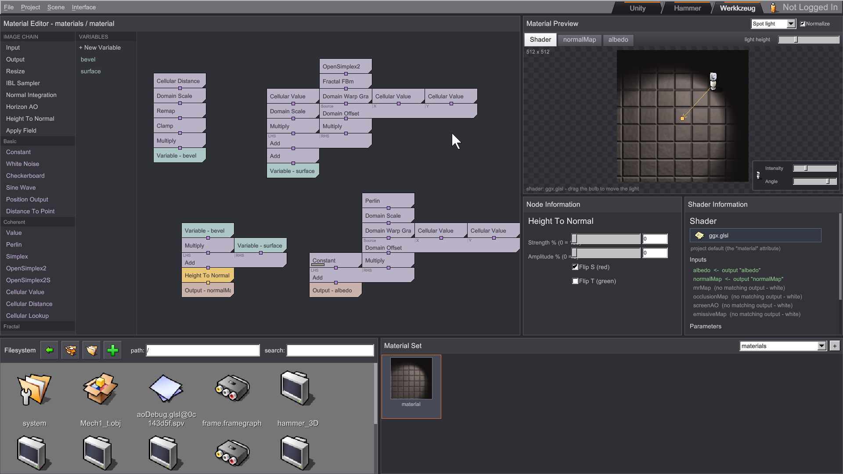The image size is (843, 474).
Task: Select the Output - normalMap node
Action: (207, 290)
